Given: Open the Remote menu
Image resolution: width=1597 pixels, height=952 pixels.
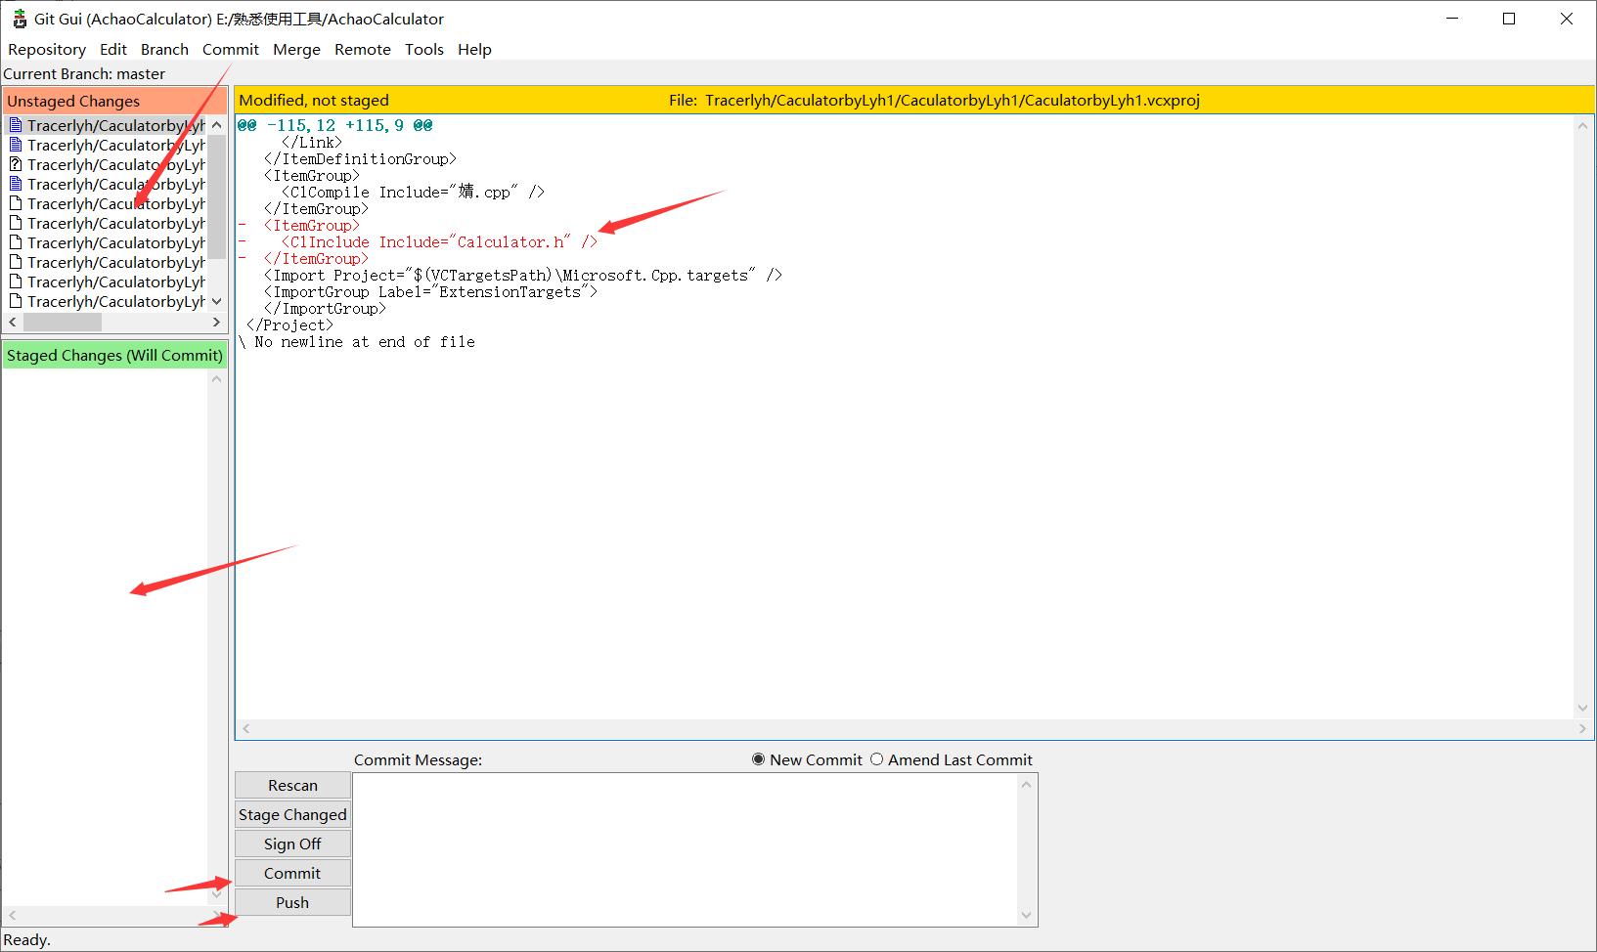Looking at the screenshot, I should coord(363,49).
